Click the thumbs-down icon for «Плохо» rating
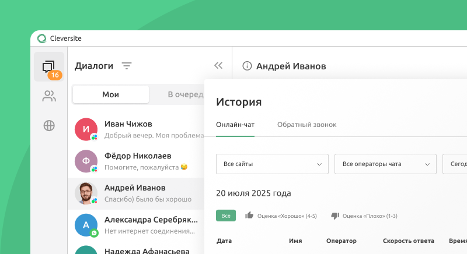Image resolution: width=467 pixels, height=254 pixels. pyautogui.click(x=334, y=216)
